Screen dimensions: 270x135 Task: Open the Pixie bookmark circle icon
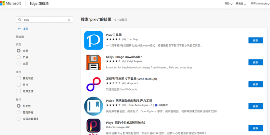pos(94,106)
